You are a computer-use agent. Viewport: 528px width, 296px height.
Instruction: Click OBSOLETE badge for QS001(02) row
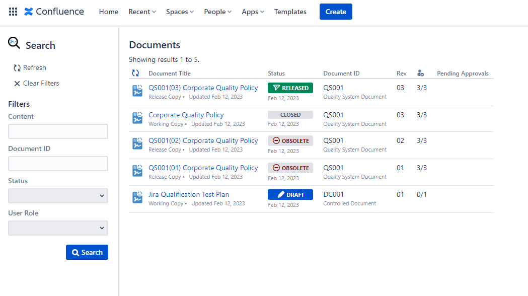290,141
